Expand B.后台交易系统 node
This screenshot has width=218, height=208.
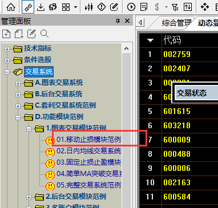18,95
